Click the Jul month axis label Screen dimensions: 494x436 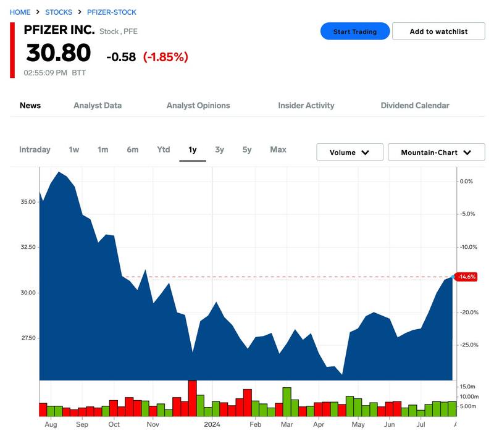coord(421,424)
